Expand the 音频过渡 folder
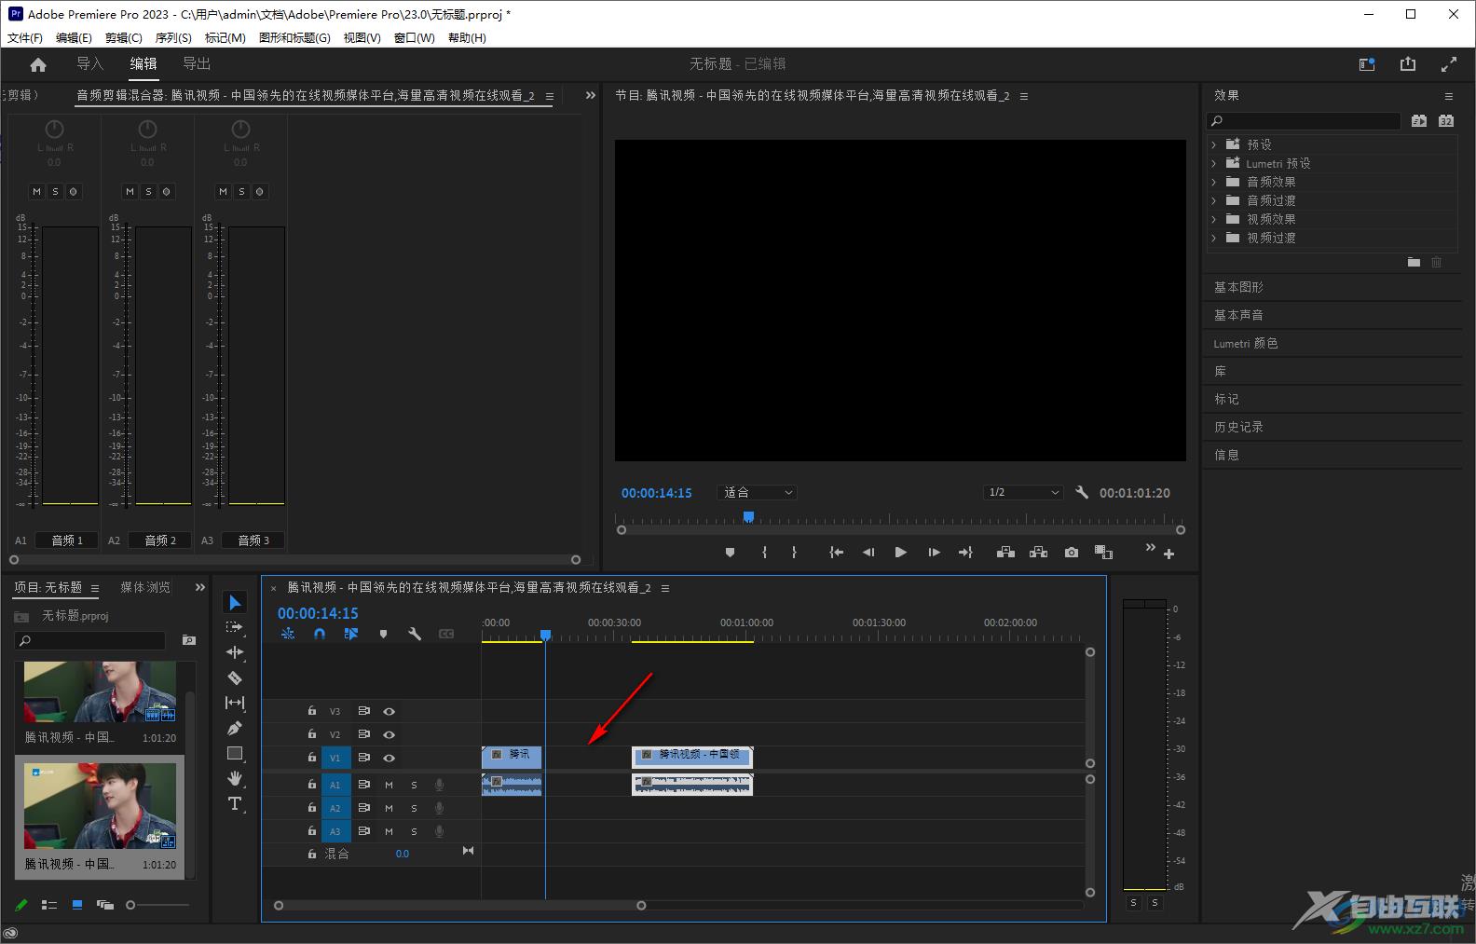 pyautogui.click(x=1213, y=200)
